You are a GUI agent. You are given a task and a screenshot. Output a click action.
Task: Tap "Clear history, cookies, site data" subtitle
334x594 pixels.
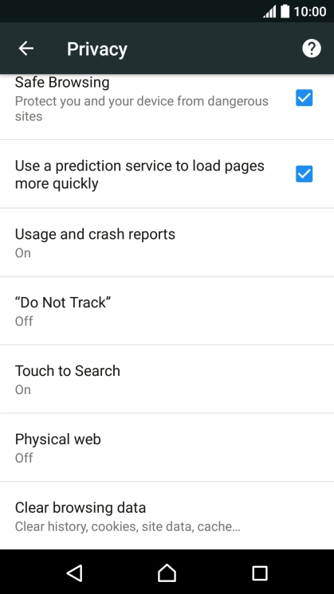tap(128, 526)
